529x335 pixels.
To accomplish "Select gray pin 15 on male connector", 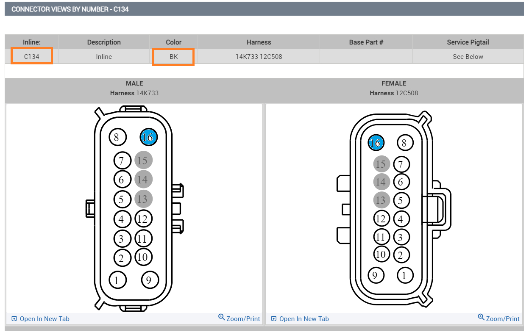I will tap(143, 160).
